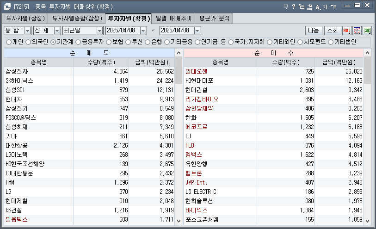
Task: Click the detach window icon in title bar
Action: (x=302, y=6)
